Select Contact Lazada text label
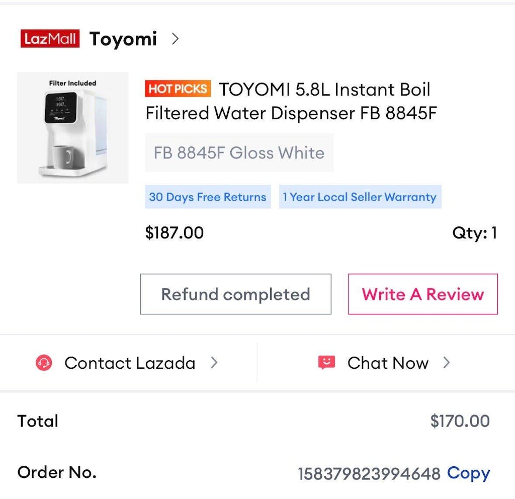 [130, 363]
